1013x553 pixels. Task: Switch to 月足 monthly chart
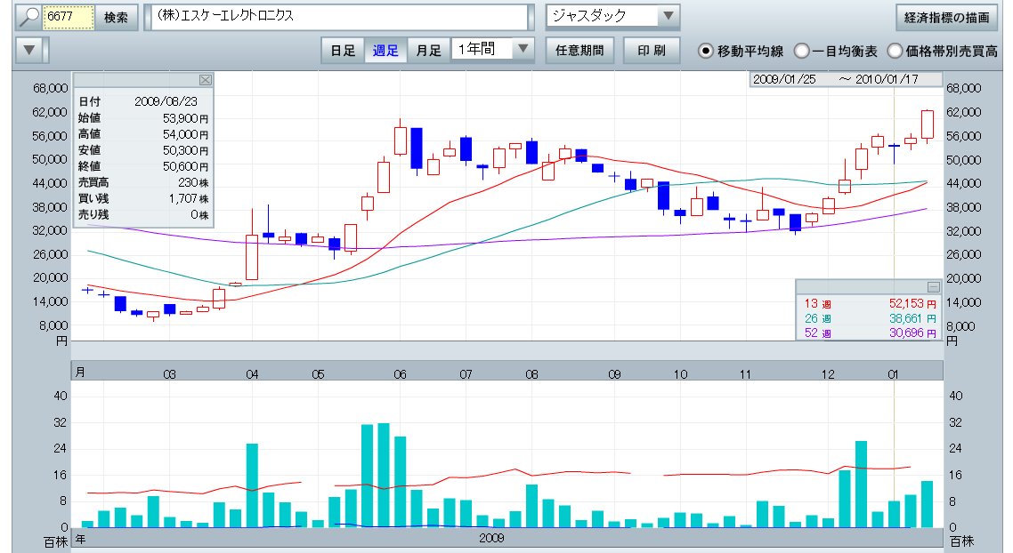[429, 51]
